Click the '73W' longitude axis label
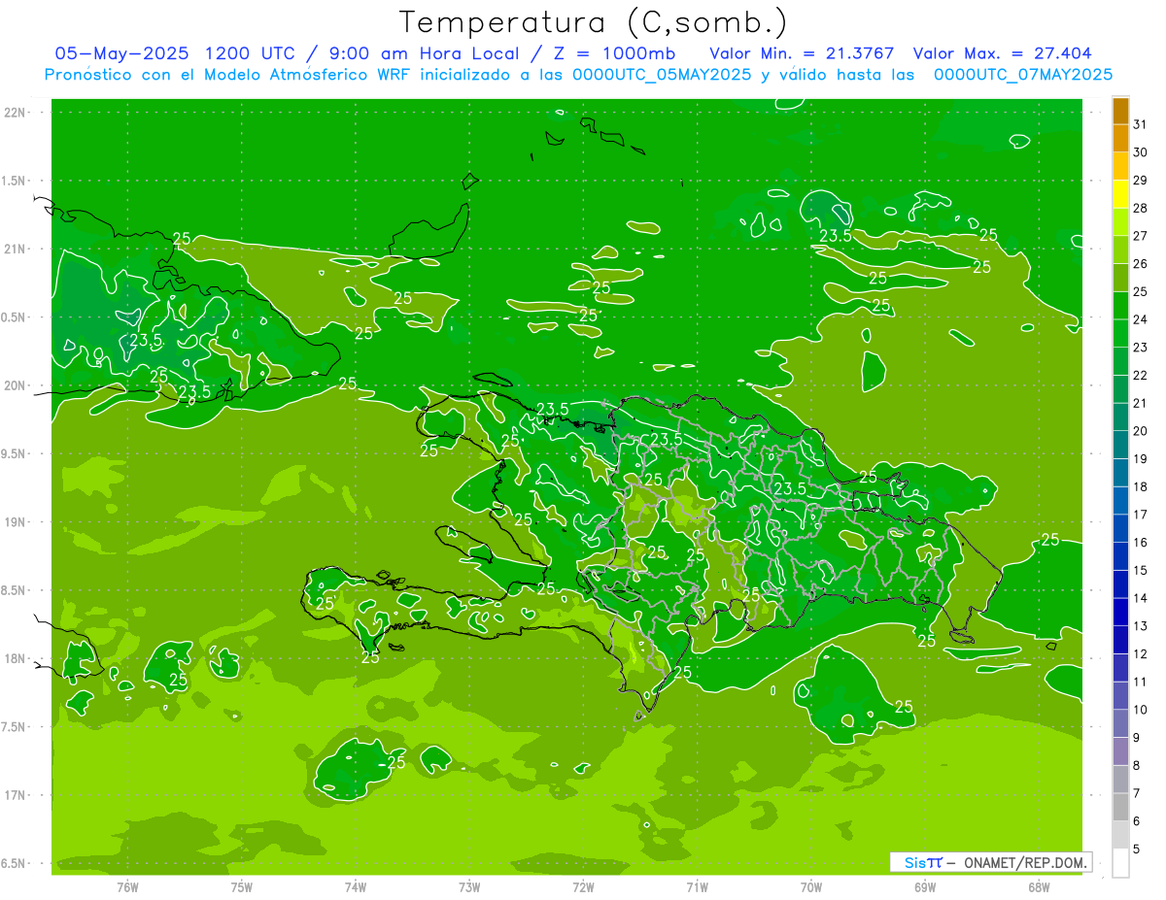 (x=469, y=887)
